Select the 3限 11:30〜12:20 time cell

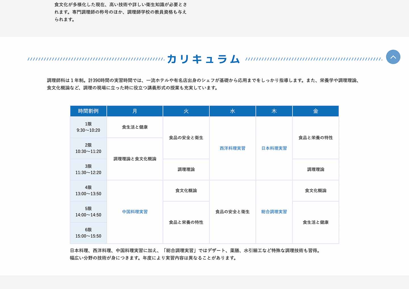coord(88,169)
